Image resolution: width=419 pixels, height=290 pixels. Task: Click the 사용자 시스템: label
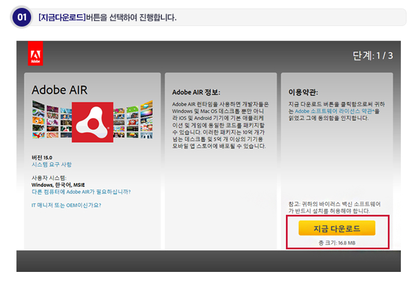49,178
